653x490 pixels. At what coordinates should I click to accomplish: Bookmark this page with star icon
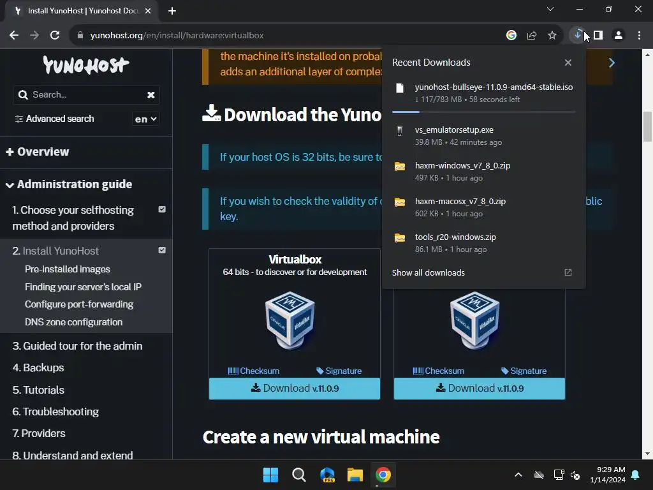552,36
